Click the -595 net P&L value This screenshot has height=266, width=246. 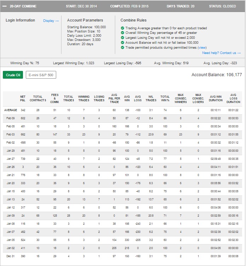coord(23,143)
